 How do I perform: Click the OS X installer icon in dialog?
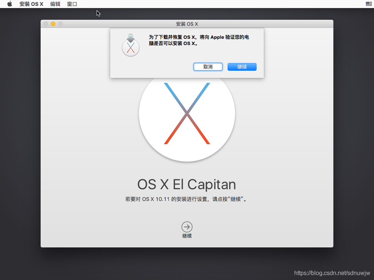tap(131, 45)
